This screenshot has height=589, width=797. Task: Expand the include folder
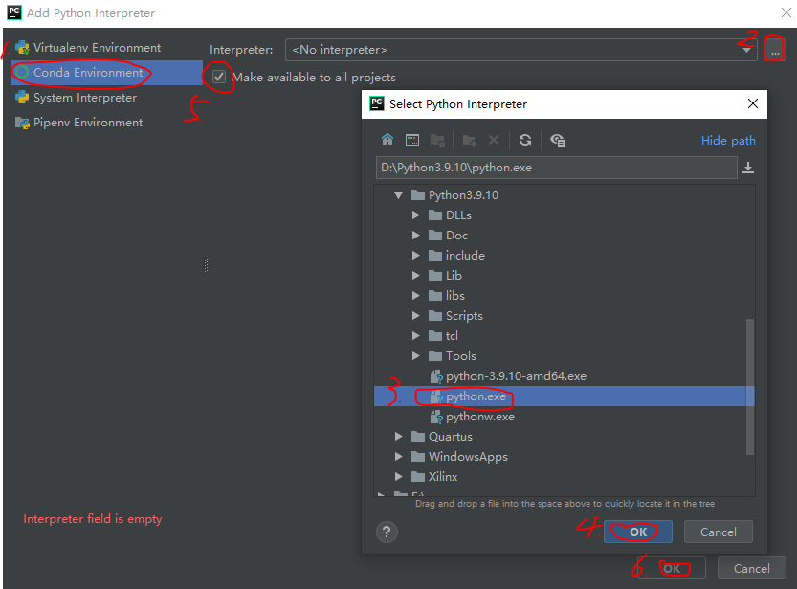[416, 256]
